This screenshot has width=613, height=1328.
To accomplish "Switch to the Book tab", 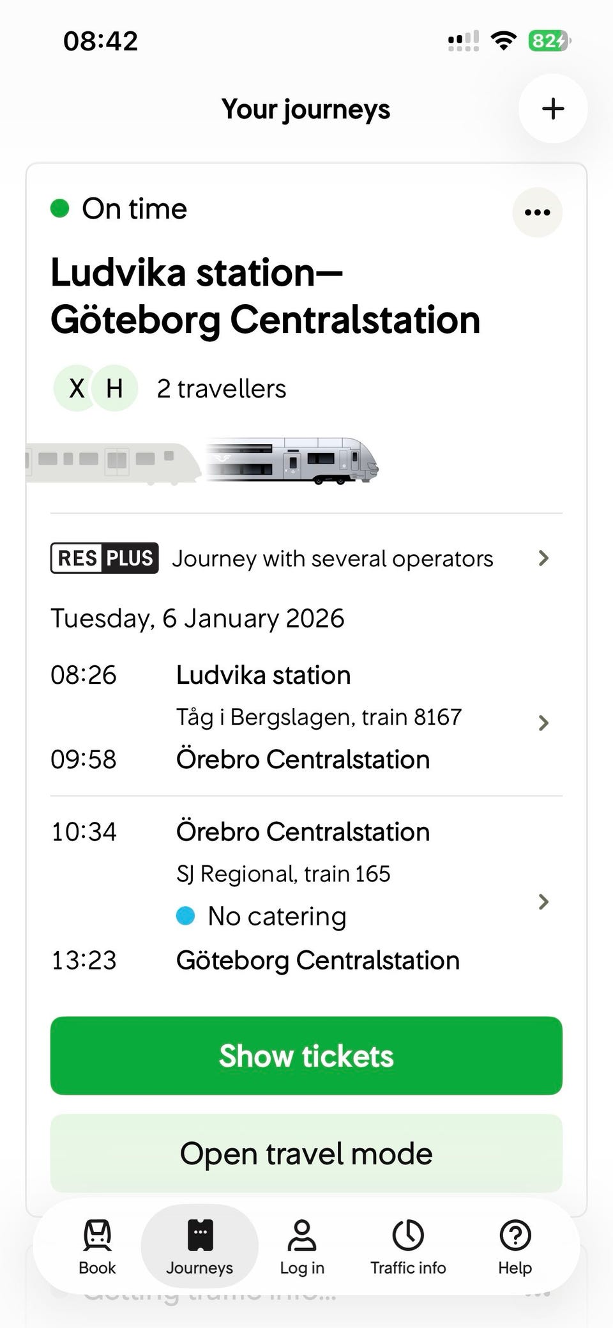I will [97, 1246].
